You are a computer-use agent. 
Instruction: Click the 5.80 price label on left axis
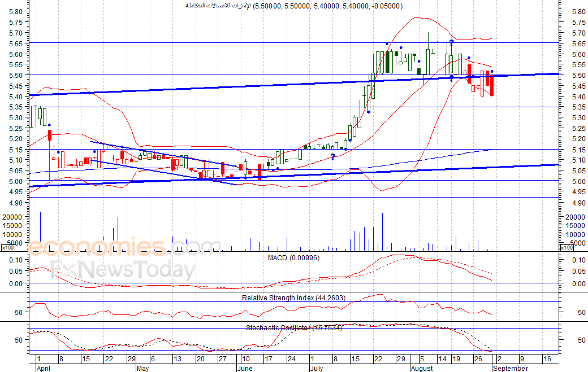(x=16, y=12)
